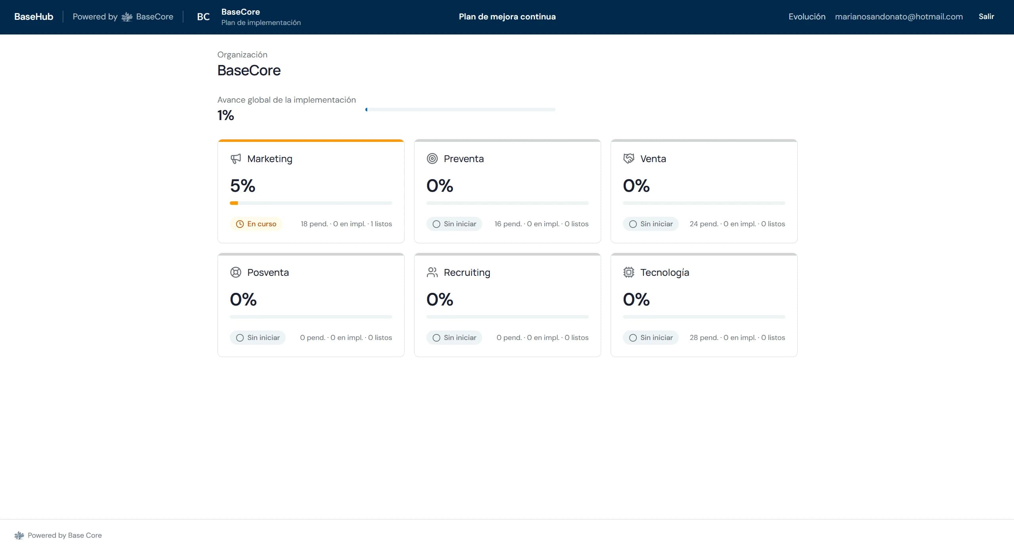Image resolution: width=1014 pixels, height=550 pixels.
Task: Click the BC organization initials badge
Action: point(203,17)
